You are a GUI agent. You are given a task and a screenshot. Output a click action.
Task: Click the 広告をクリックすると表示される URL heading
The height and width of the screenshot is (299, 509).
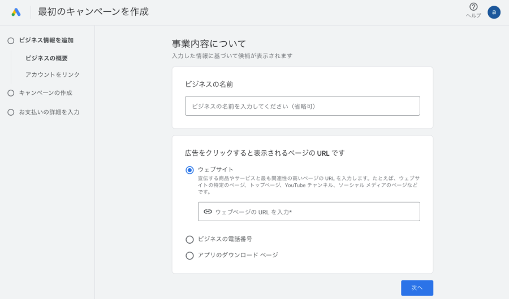tap(265, 153)
